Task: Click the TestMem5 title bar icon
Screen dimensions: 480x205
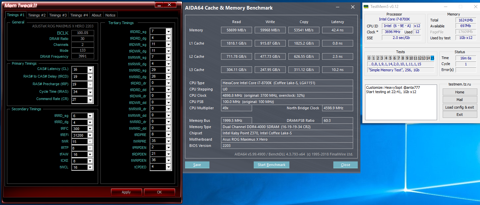Action: 366,6
